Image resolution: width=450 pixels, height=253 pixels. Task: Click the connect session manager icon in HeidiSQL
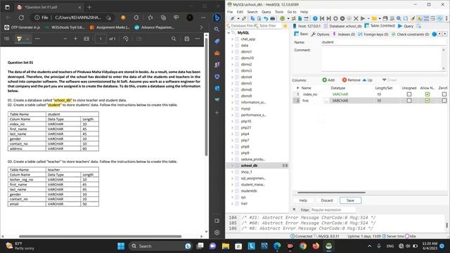coord(232,18)
